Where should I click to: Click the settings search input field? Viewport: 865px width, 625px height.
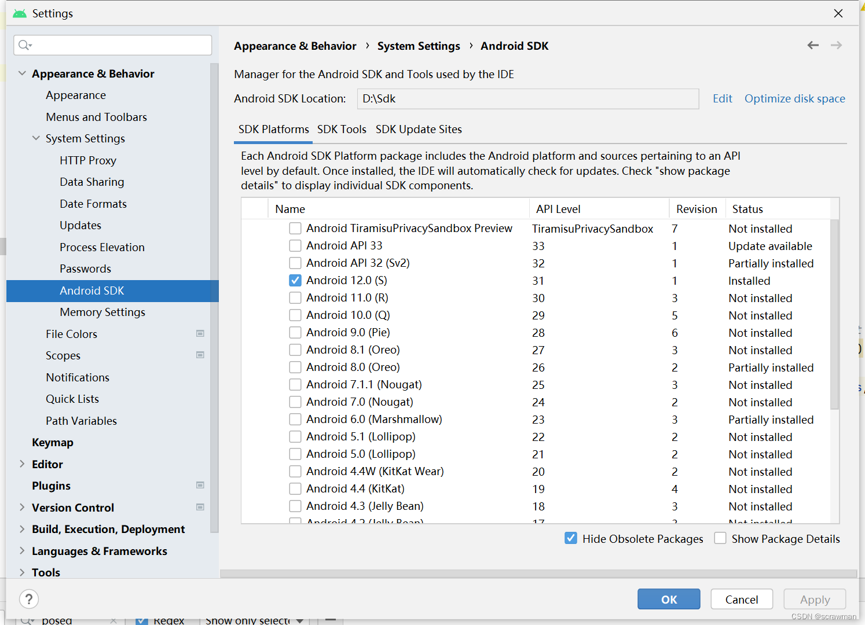click(113, 45)
